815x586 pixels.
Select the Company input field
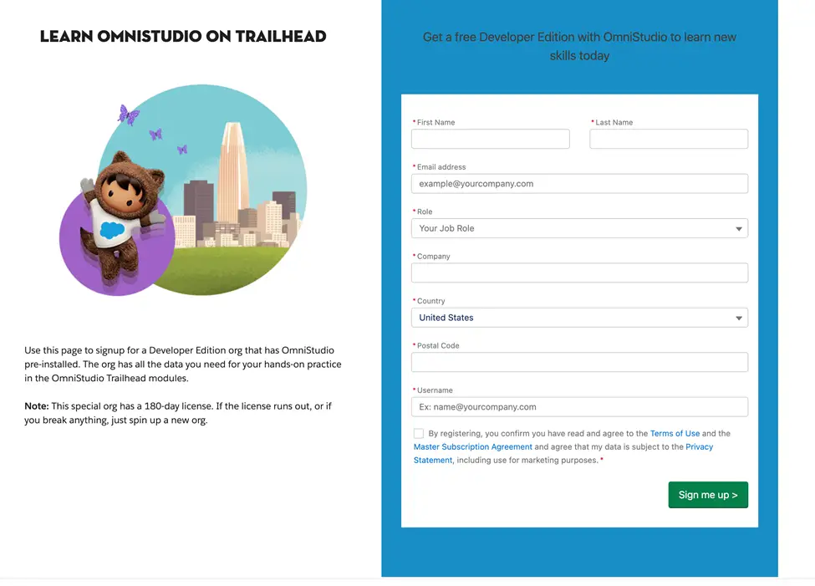click(x=579, y=273)
